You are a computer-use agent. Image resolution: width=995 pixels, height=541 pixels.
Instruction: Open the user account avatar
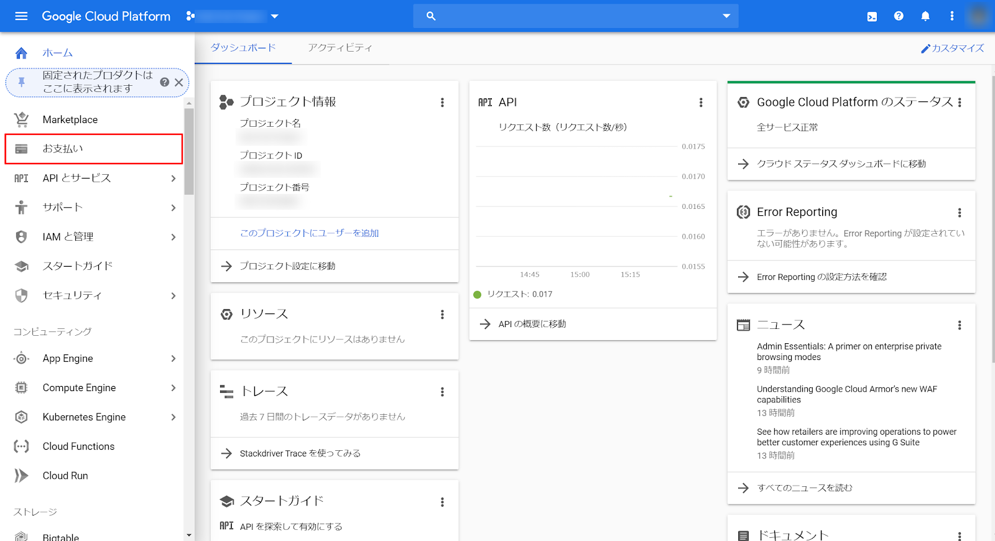pyautogui.click(x=978, y=16)
